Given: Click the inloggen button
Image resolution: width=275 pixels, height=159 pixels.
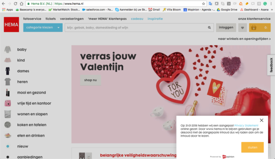Looking at the screenshot, I should (x=226, y=27).
